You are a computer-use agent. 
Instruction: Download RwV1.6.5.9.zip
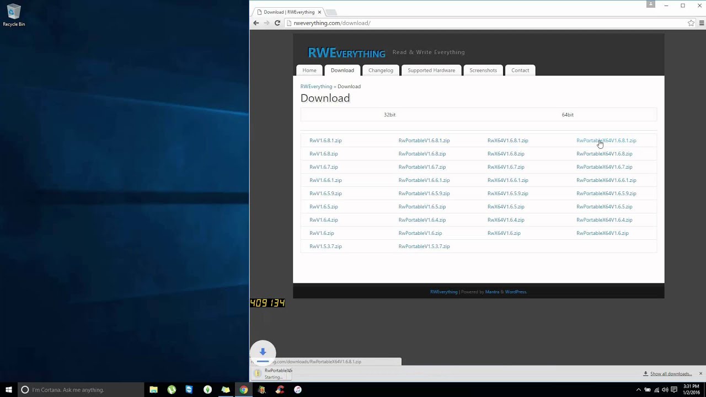point(325,194)
